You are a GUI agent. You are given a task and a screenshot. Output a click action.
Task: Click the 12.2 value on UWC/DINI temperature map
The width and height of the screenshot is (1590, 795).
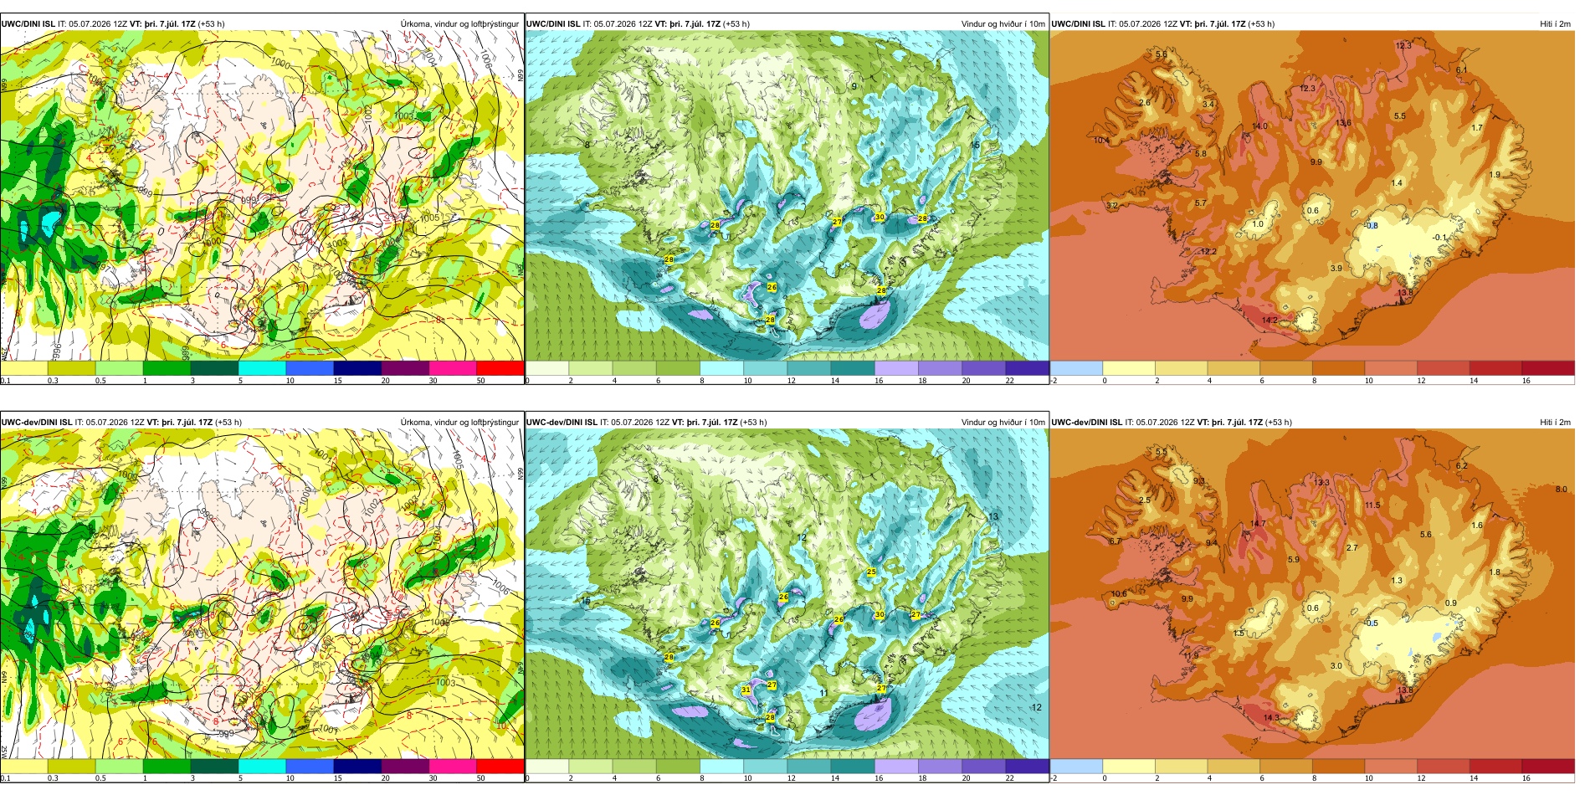[1209, 252]
